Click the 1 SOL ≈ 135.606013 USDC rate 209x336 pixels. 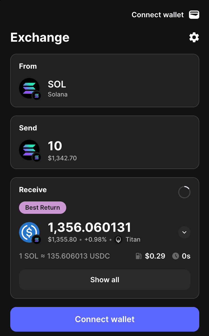[64, 256]
